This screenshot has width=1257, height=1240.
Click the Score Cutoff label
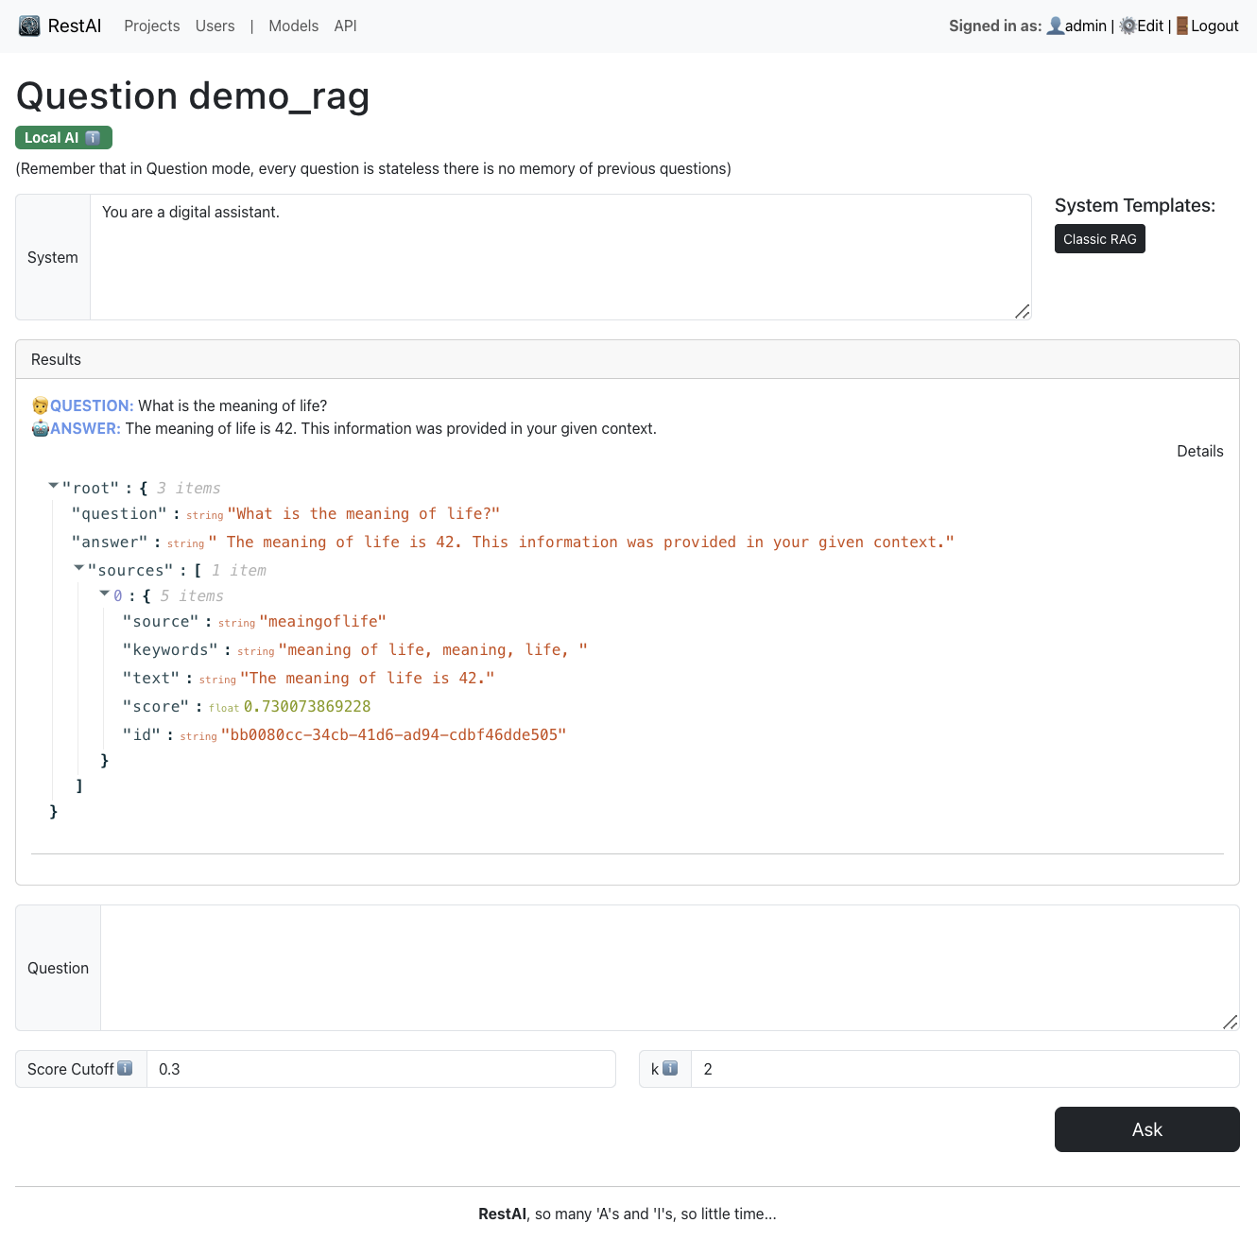coord(71,1069)
